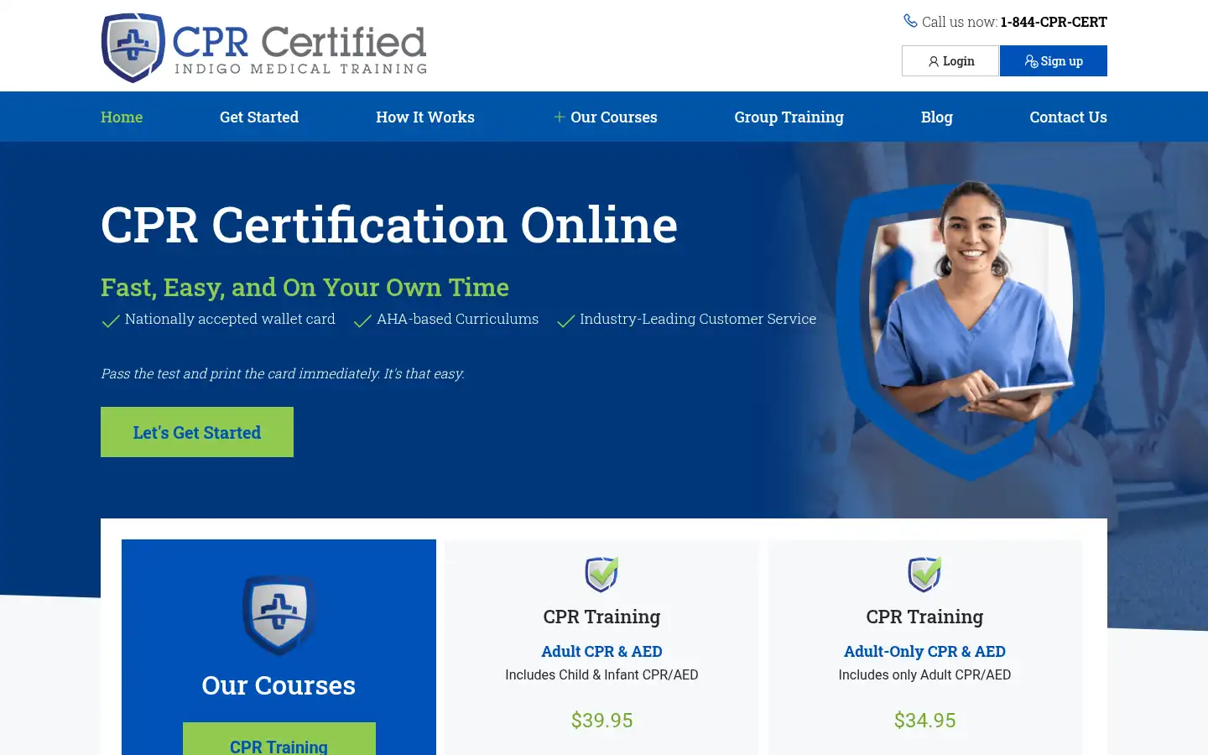Click Includes only Adult CPR/AED text

tap(924, 675)
